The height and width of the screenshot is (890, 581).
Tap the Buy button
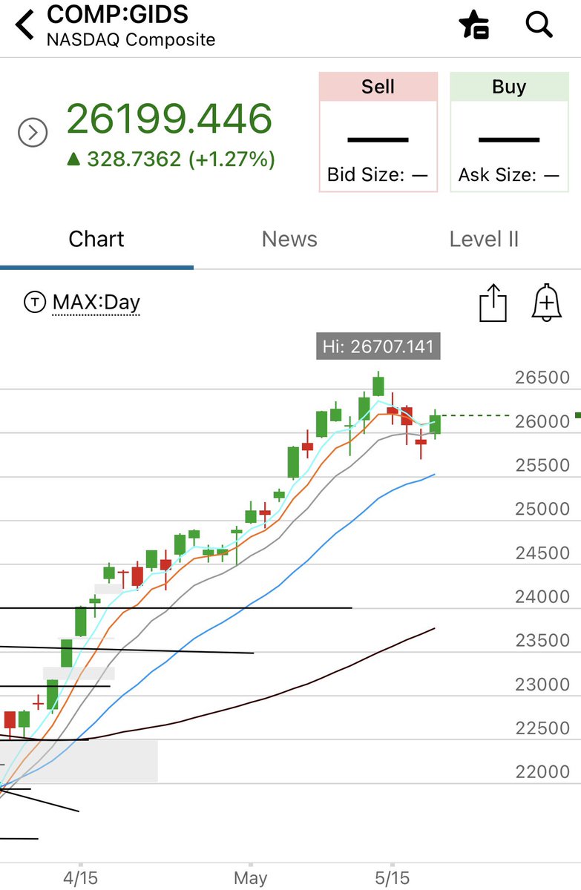509,132
